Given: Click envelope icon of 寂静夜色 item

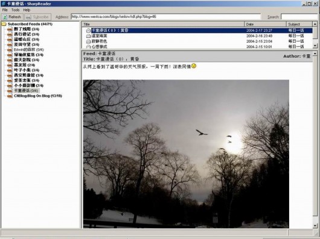Looking at the screenshot, I should pyautogui.click(x=88, y=42).
